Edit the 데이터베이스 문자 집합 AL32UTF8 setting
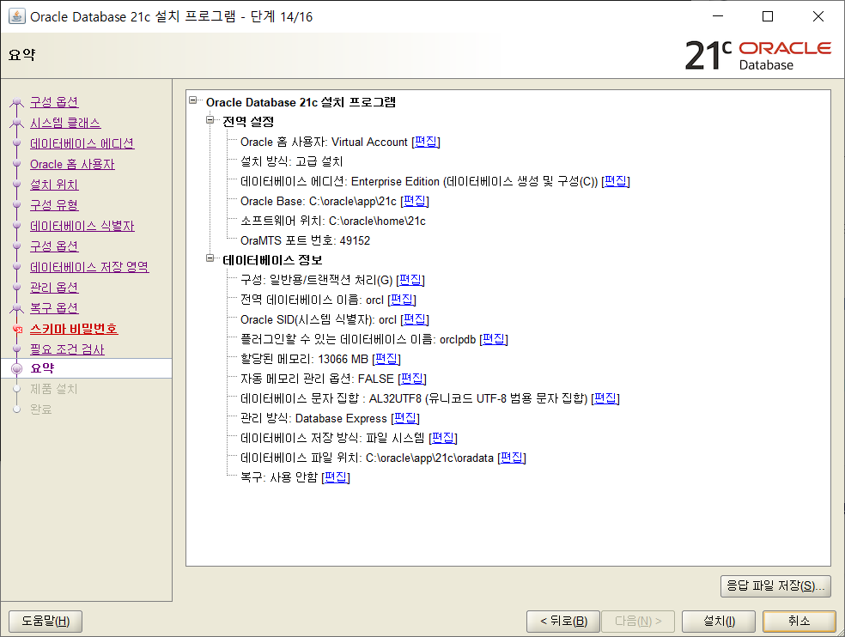Viewport: 845px width, 637px height. (x=605, y=398)
